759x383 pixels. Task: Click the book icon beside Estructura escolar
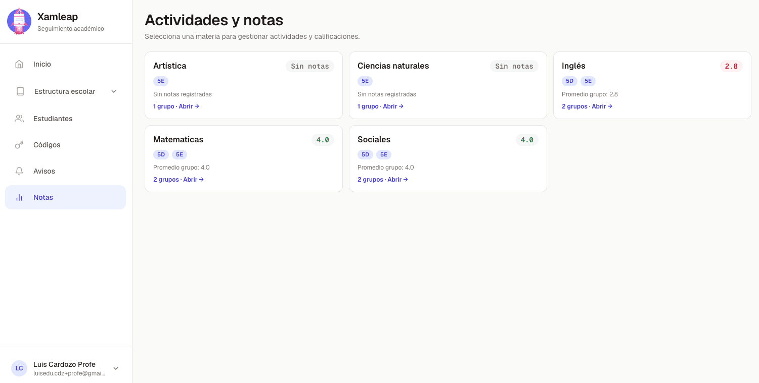(20, 91)
